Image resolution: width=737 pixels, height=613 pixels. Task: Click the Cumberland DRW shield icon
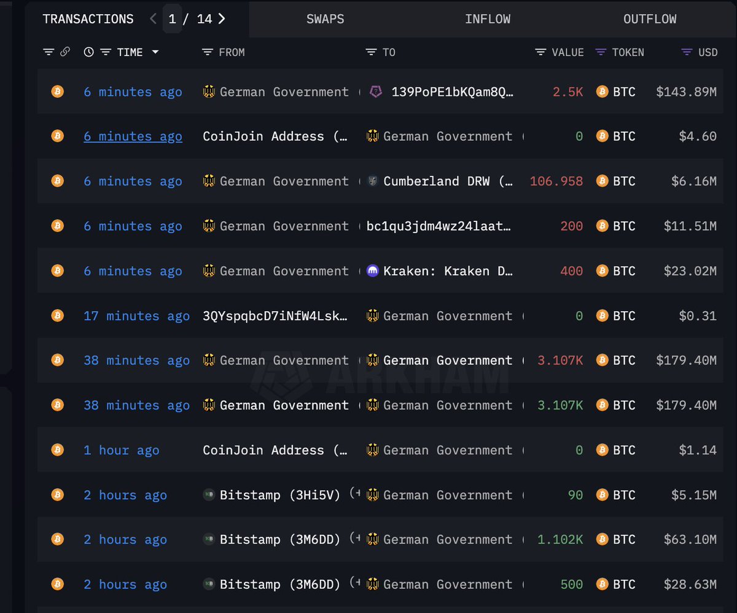click(372, 181)
